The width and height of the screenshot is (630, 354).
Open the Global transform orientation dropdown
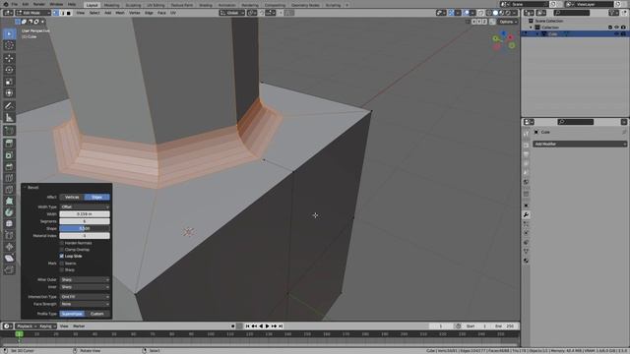click(232, 13)
